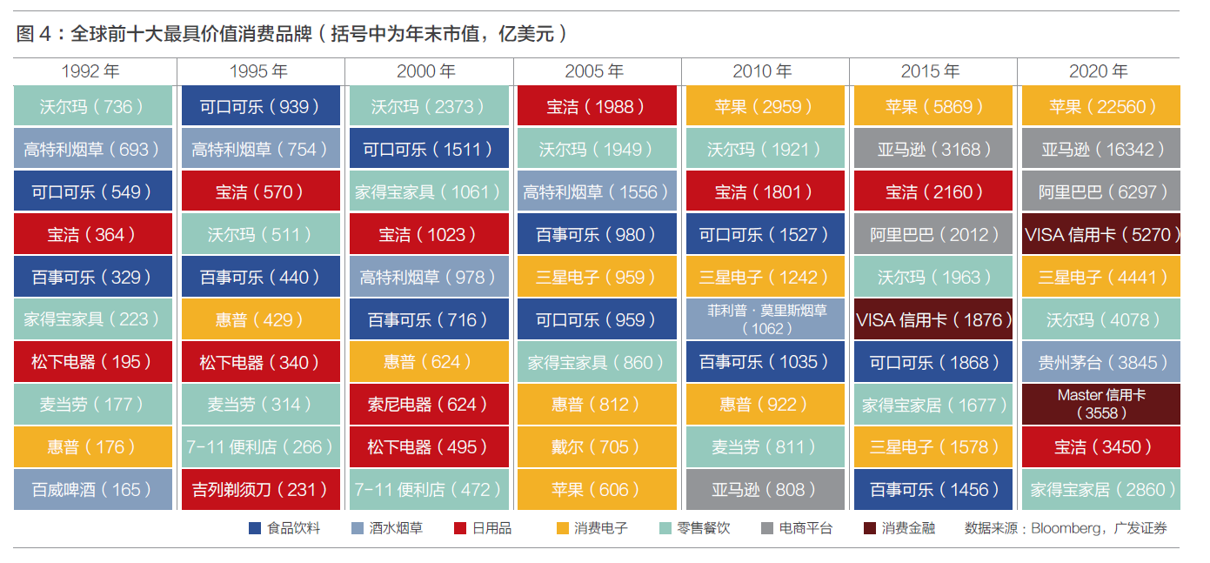Click the cell 惠普（429）
The width and height of the screenshot is (1210, 563).
[x=261, y=319]
